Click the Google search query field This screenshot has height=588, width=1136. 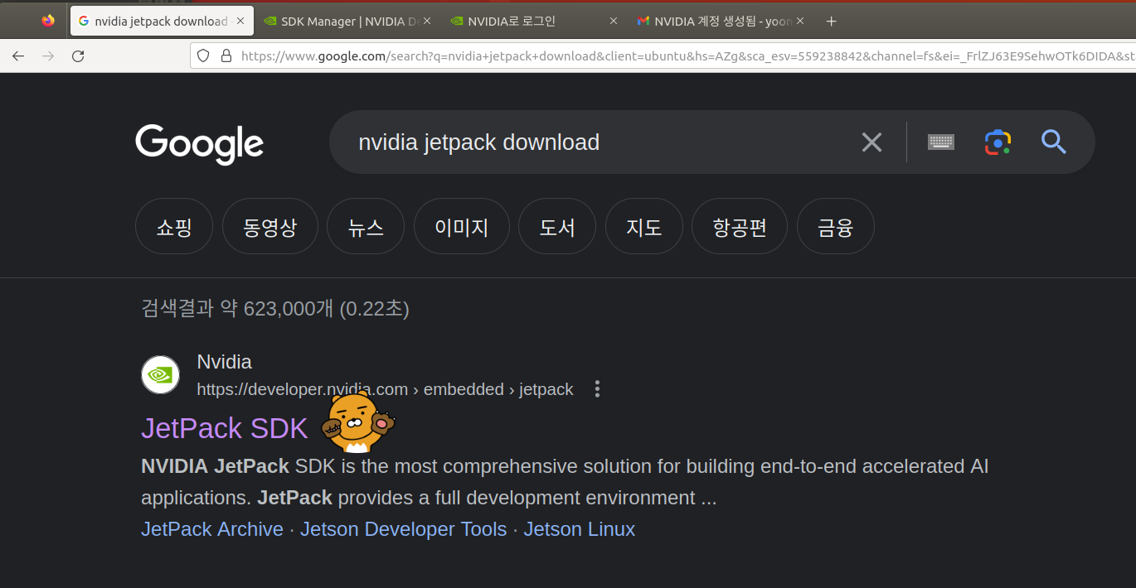tap(597, 142)
